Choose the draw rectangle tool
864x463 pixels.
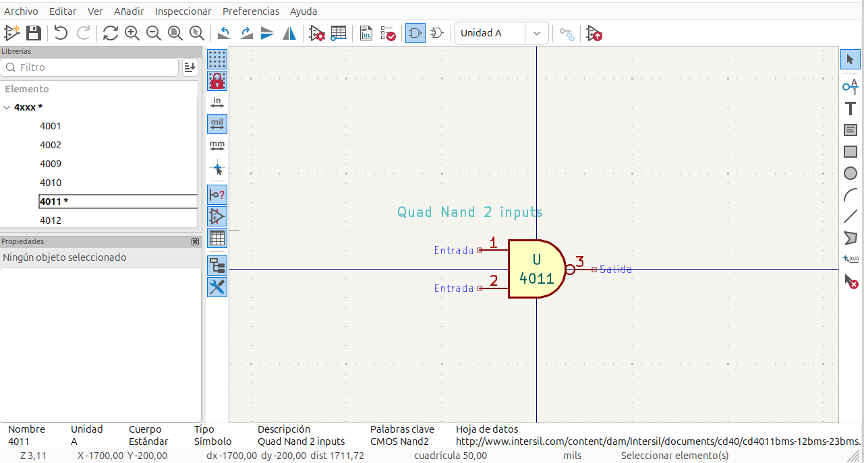850,152
